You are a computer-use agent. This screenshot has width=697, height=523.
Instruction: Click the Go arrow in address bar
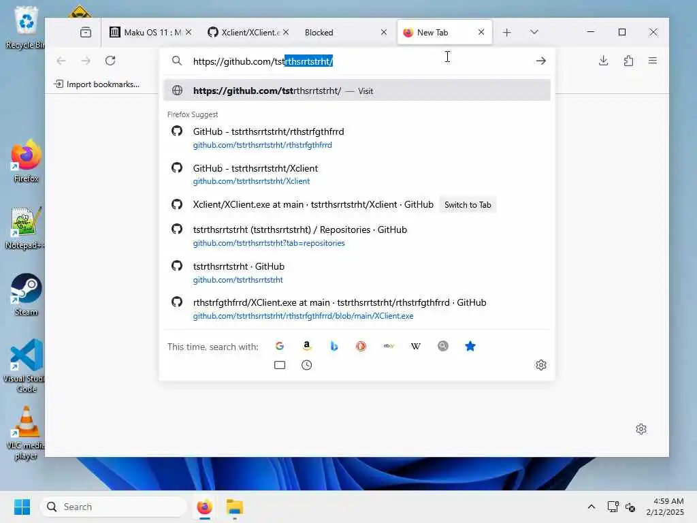[x=541, y=61]
